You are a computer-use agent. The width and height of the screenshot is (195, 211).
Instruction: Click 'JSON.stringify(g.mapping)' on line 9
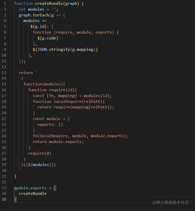67,50
